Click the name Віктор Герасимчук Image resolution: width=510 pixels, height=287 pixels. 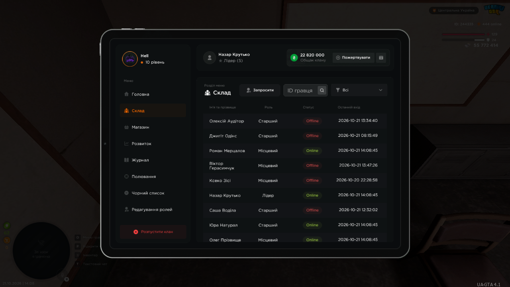pyautogui.click(x=222, y=166)
